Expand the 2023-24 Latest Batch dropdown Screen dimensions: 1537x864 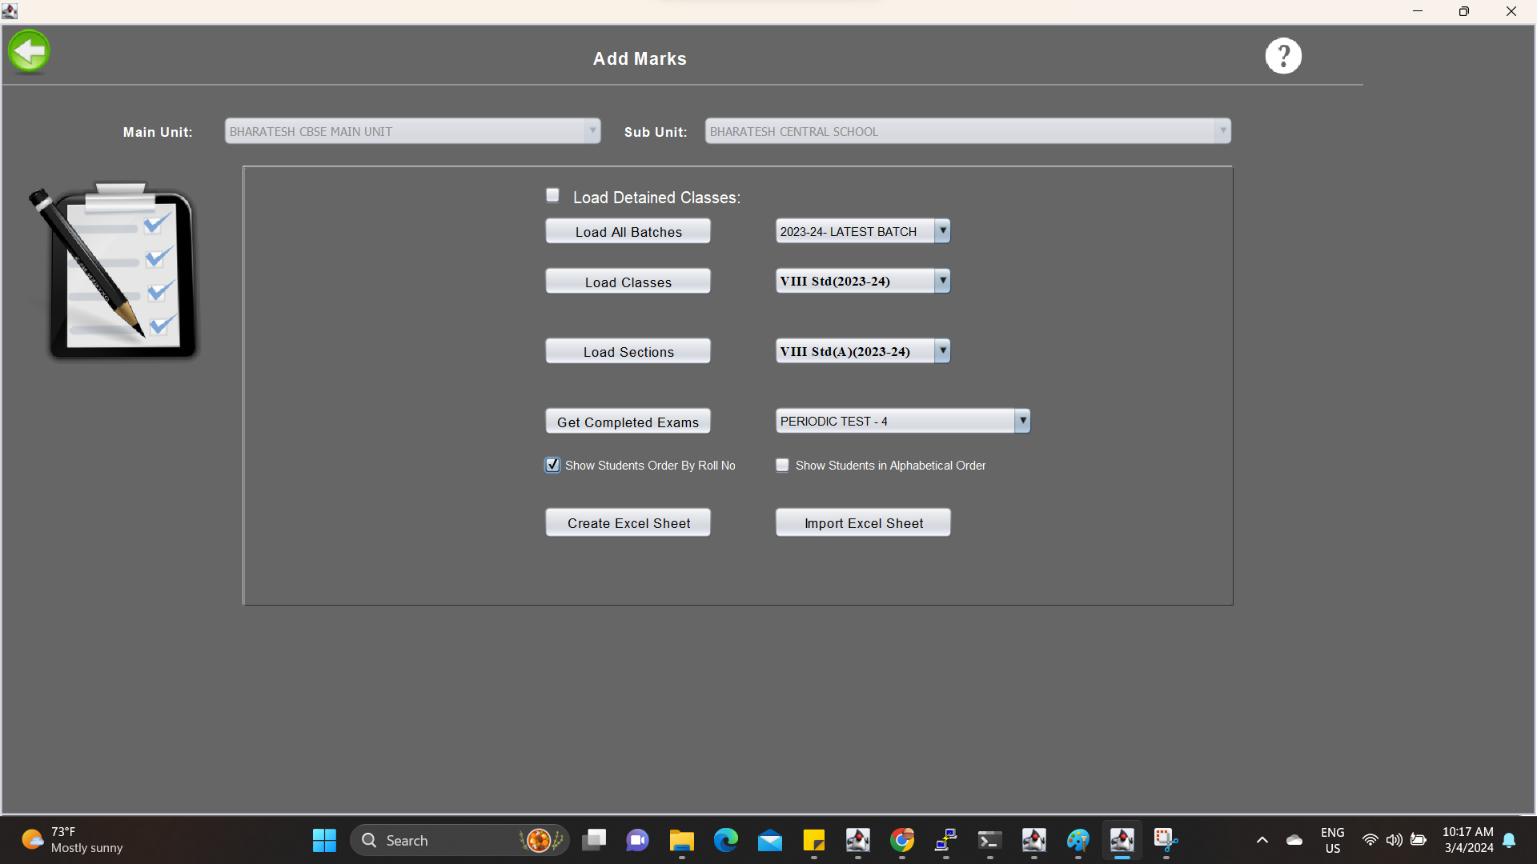click(x=942, y=231)
